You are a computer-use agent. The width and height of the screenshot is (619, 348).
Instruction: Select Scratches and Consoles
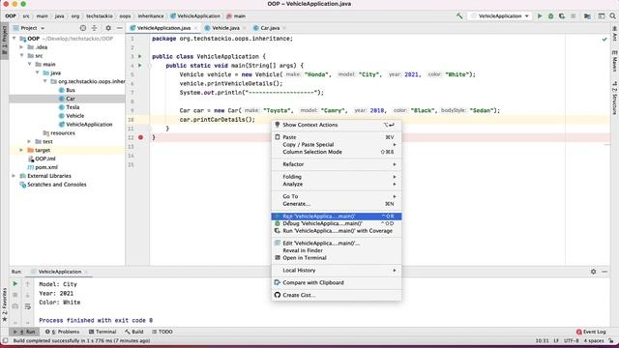pos(56,185)
